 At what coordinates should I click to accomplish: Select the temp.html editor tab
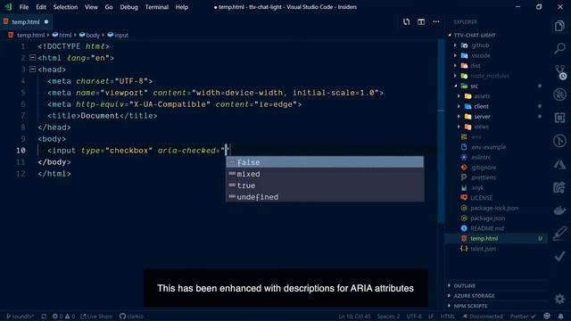click(26, 21)
